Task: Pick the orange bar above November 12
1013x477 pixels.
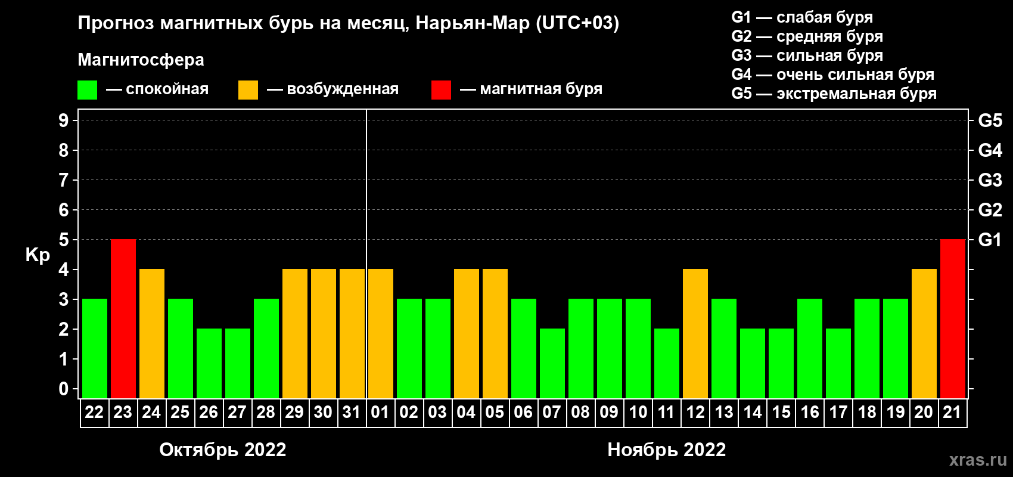Action: (x=695, y=333)
